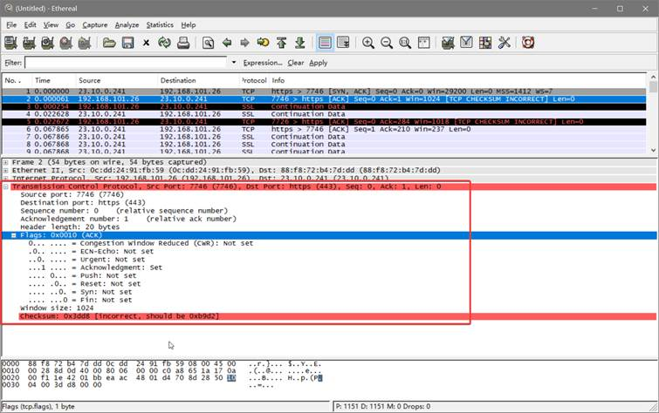Open the Help menu

[189, 24]
